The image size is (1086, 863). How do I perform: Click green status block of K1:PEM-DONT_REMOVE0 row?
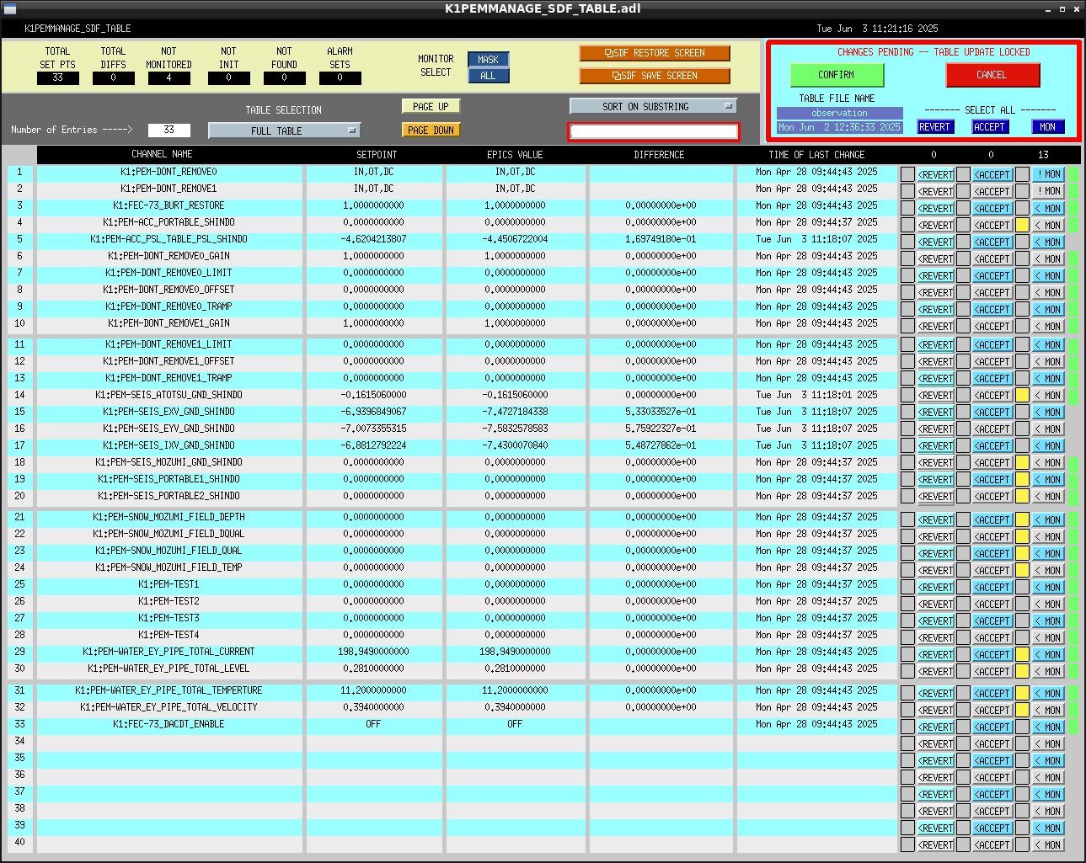[x=1073, y=174]
